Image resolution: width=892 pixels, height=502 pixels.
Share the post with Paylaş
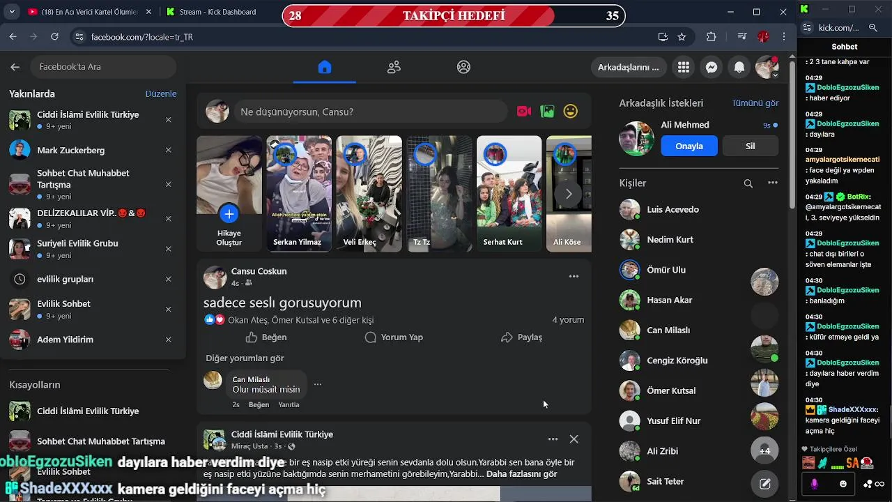[x=521, y=337]
